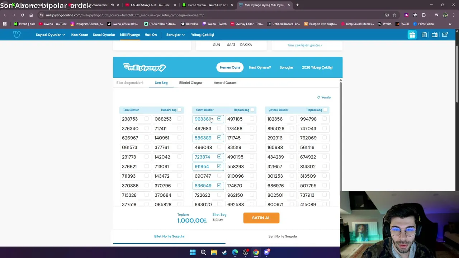Open taskbar Search icon
The height and width of the screenshot is (258, 459).
pos(203,252)
